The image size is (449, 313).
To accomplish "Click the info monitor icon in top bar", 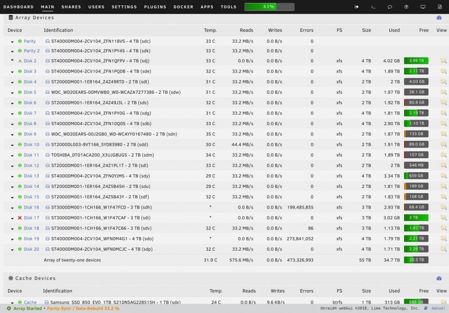I will tap(423, 7).
